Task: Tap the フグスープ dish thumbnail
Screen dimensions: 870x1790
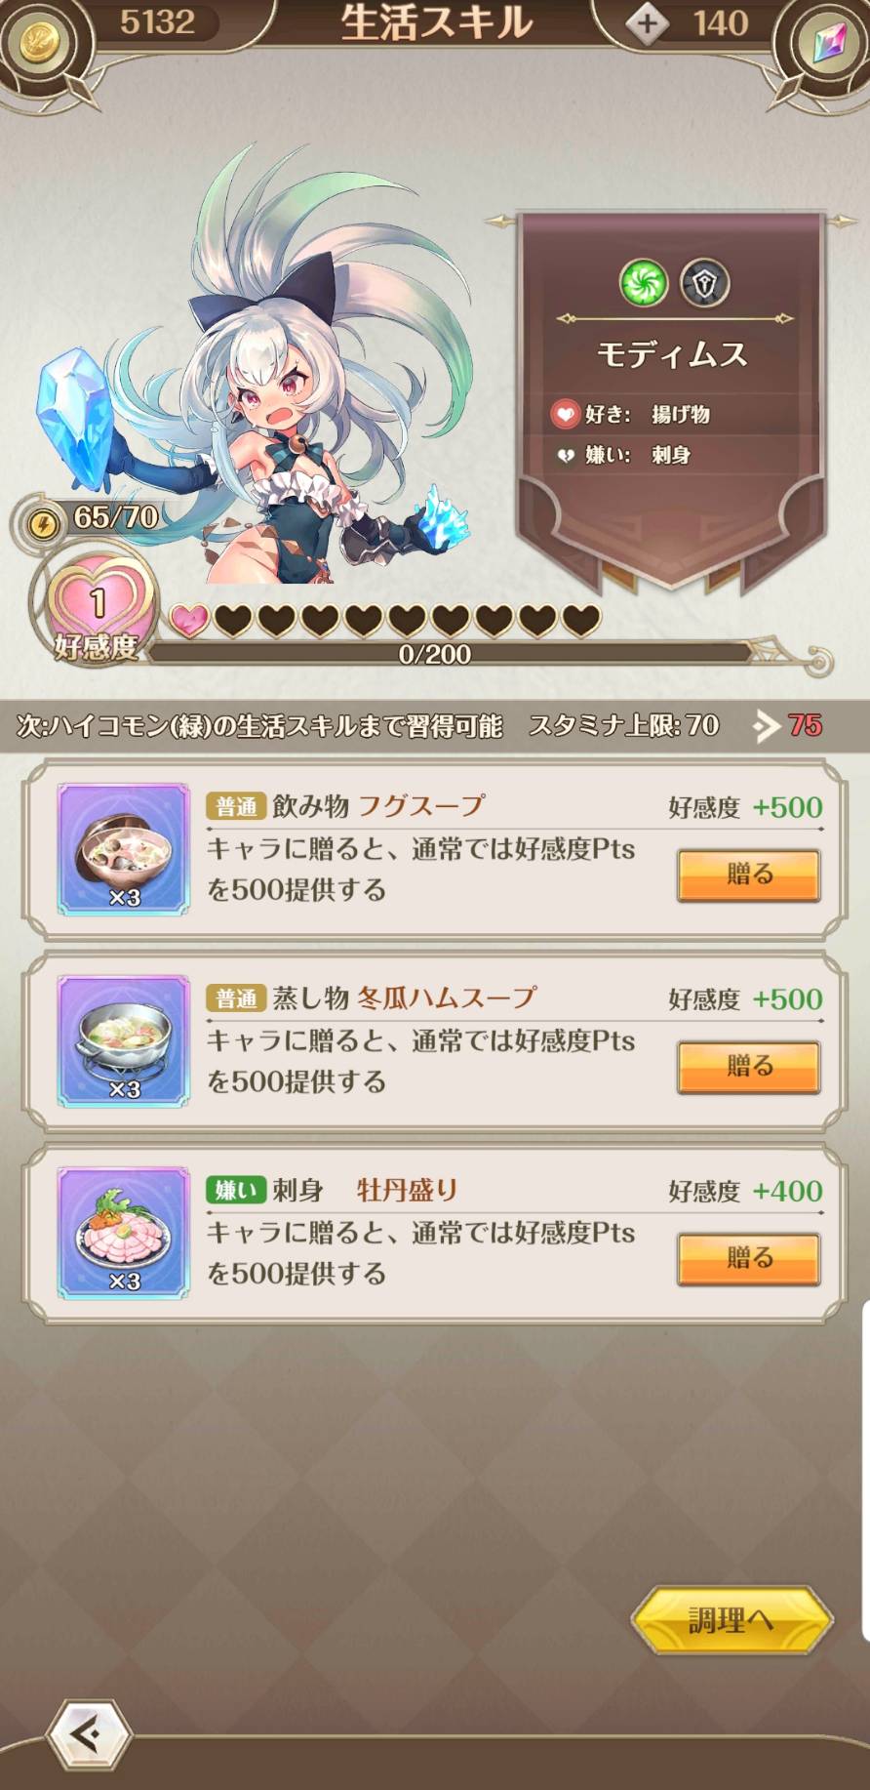Action: (x=124, y=849)
